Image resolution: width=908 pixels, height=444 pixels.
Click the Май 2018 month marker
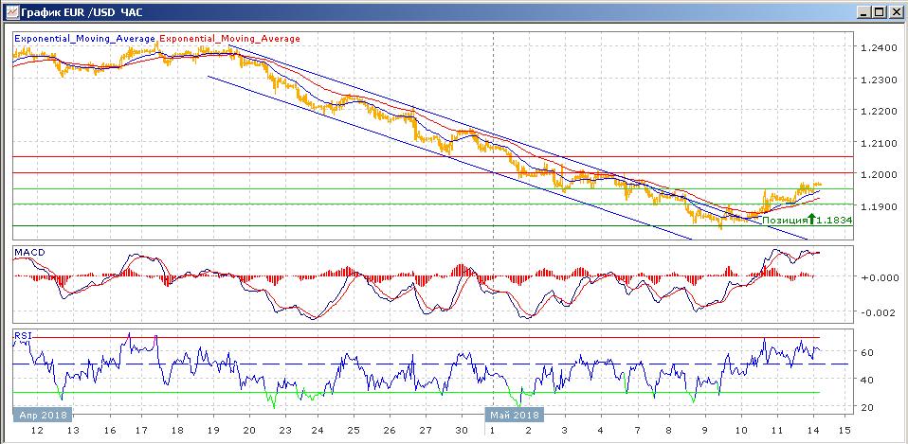(514, 415)
